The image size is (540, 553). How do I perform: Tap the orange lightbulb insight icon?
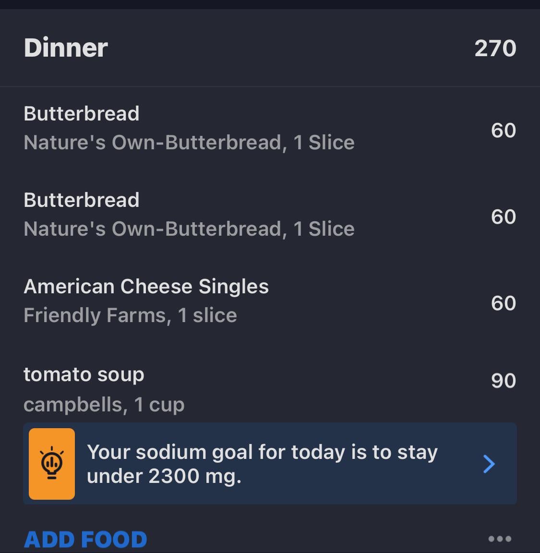click(51, 463)
